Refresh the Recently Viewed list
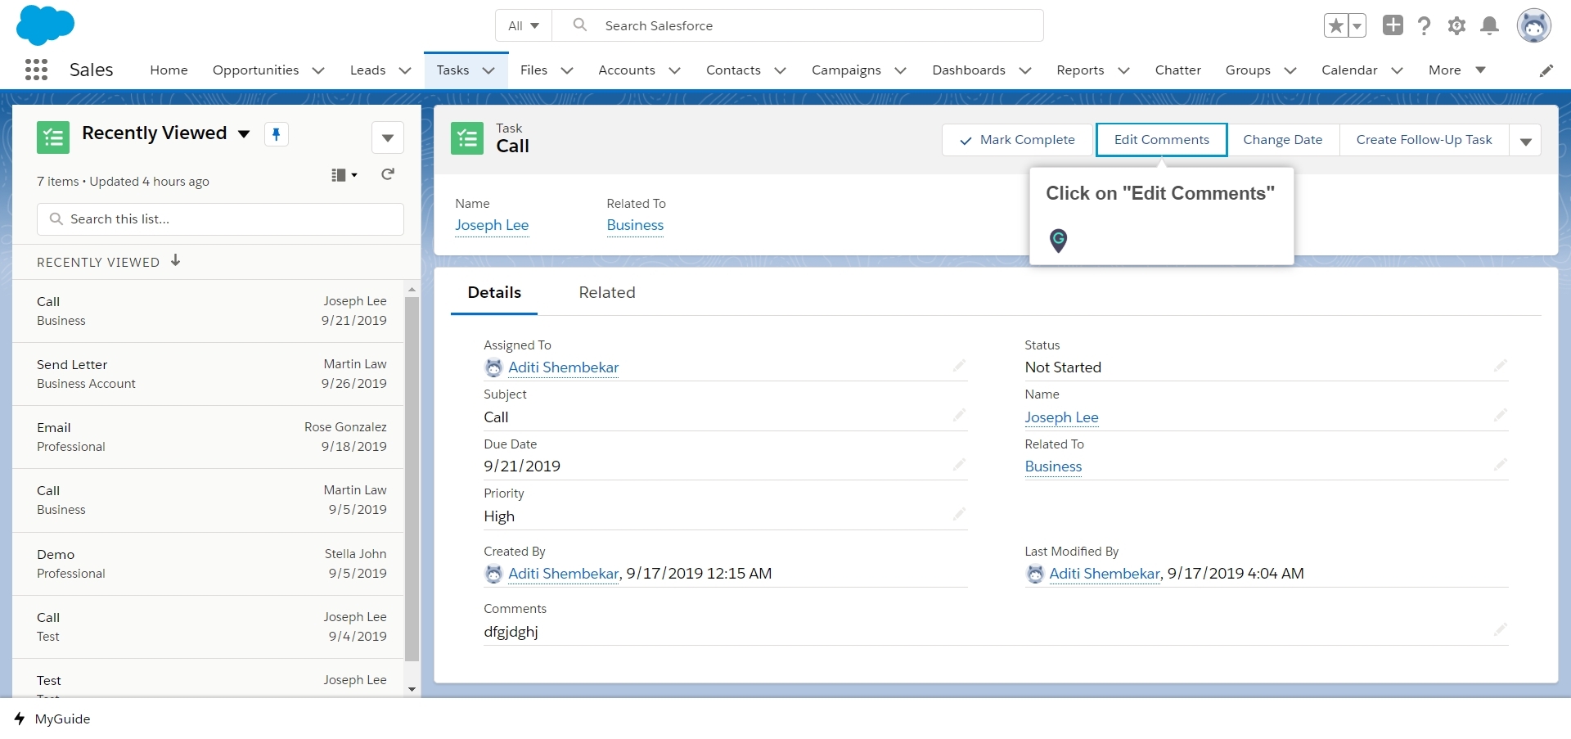 [x=388, y=174]
